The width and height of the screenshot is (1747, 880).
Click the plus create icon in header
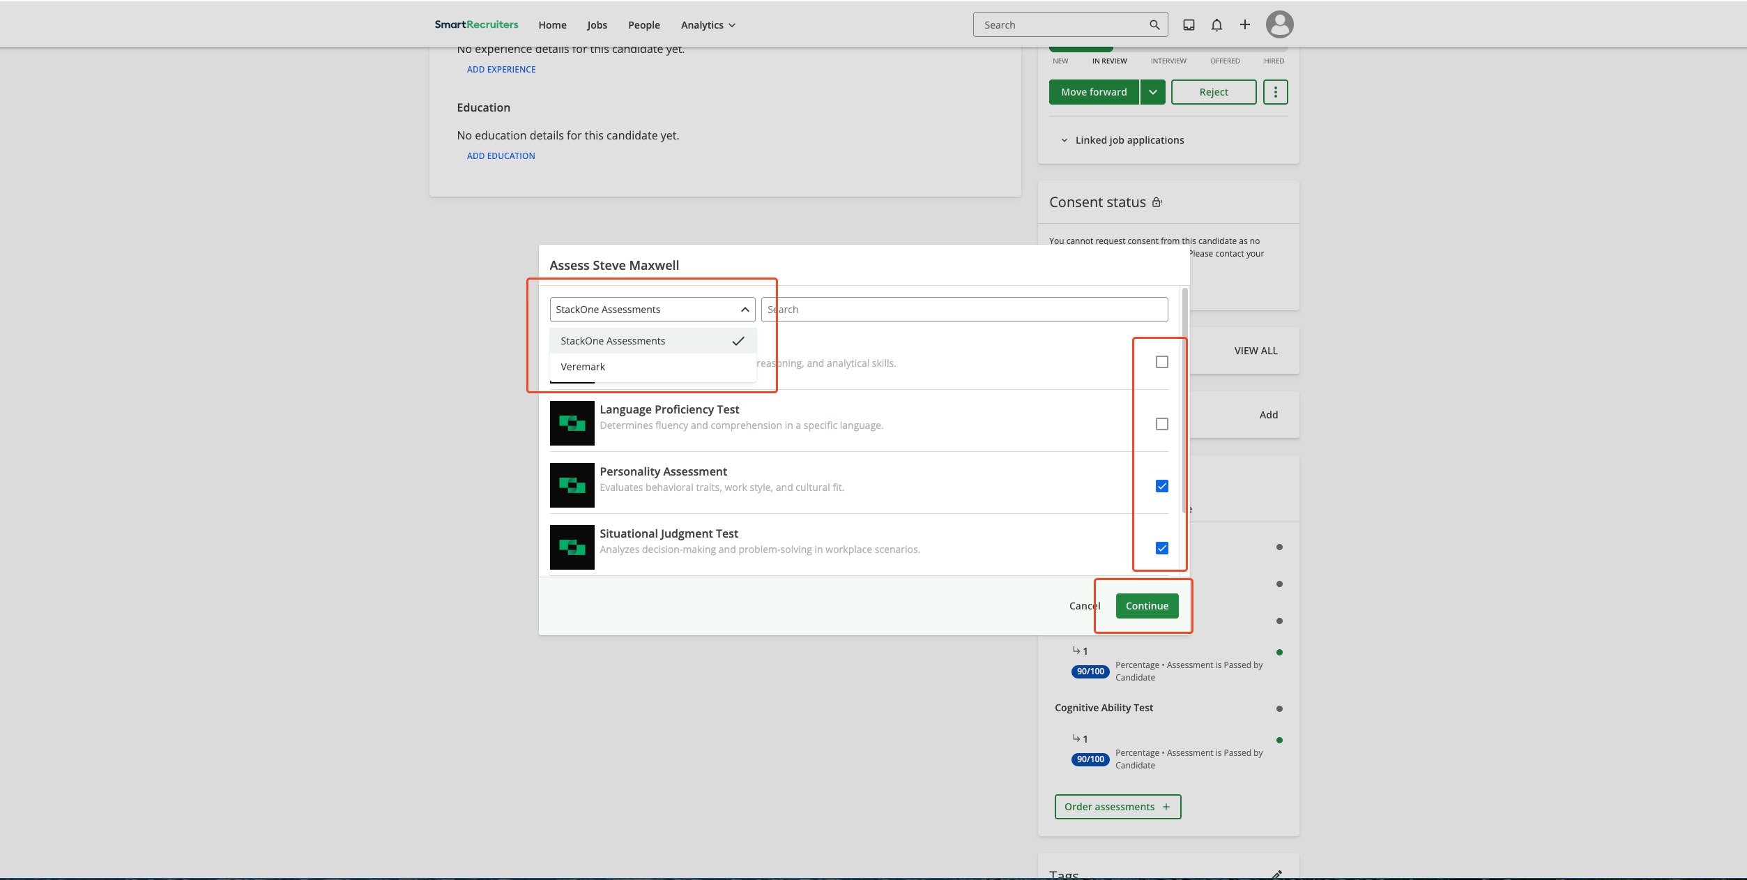point(1244,25)
